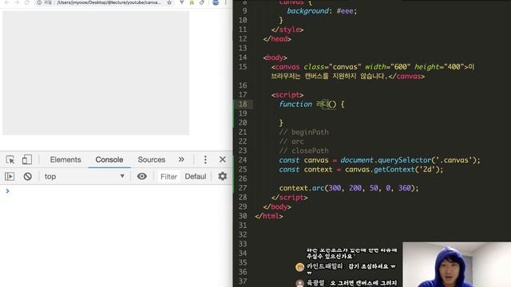Click the opening '<body>' tag
Screen dimensions: 511x287
coord(275,57)
